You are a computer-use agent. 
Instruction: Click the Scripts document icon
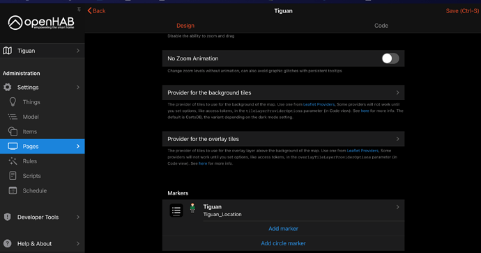pyautogui.click(x=13, y=176)
